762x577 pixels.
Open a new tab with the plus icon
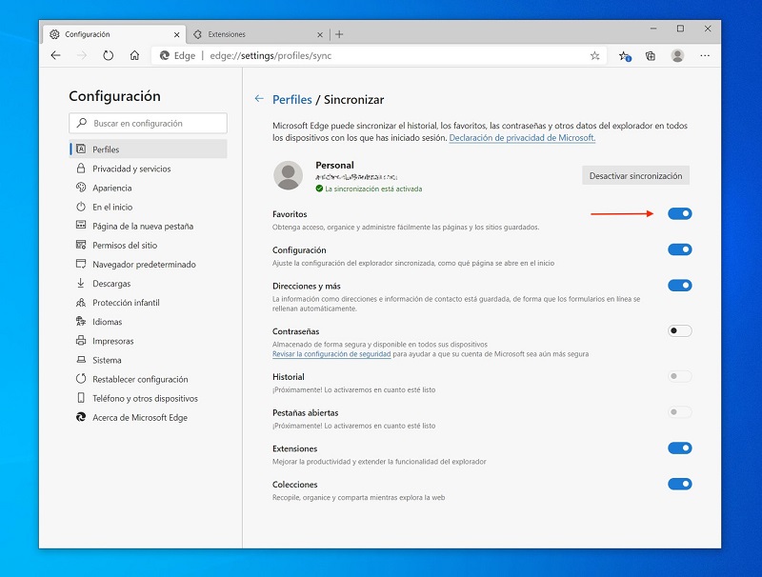click(339, 34)
